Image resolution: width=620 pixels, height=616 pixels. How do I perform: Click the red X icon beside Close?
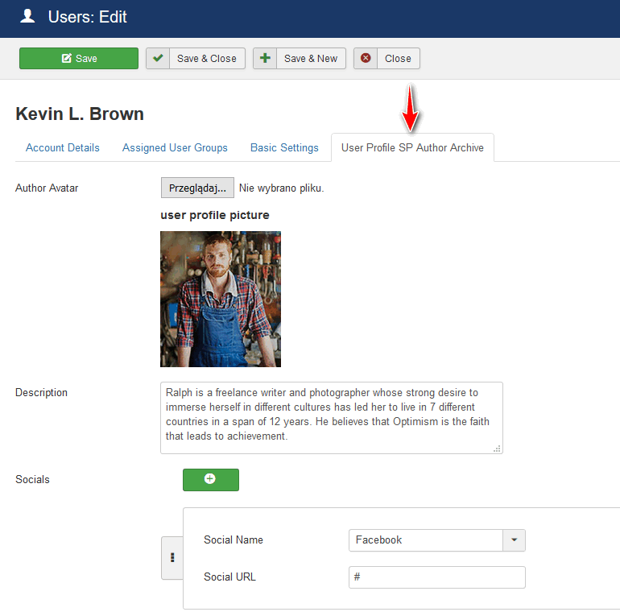point(366,59)
